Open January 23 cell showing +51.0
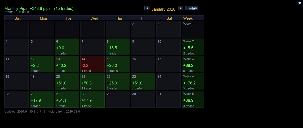303x128 pixels. [143, 82]
